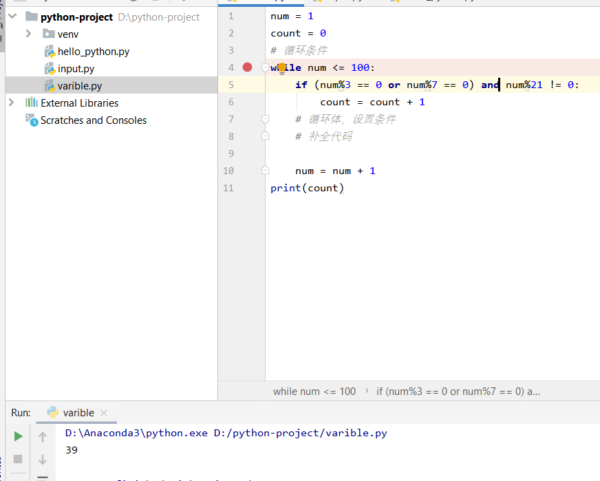Click 'num = num + 1' line

(335, 171)
